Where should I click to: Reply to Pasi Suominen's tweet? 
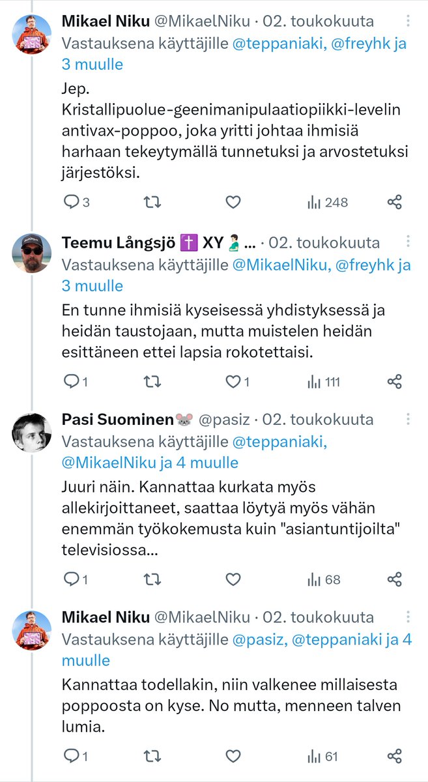(71, 579)
